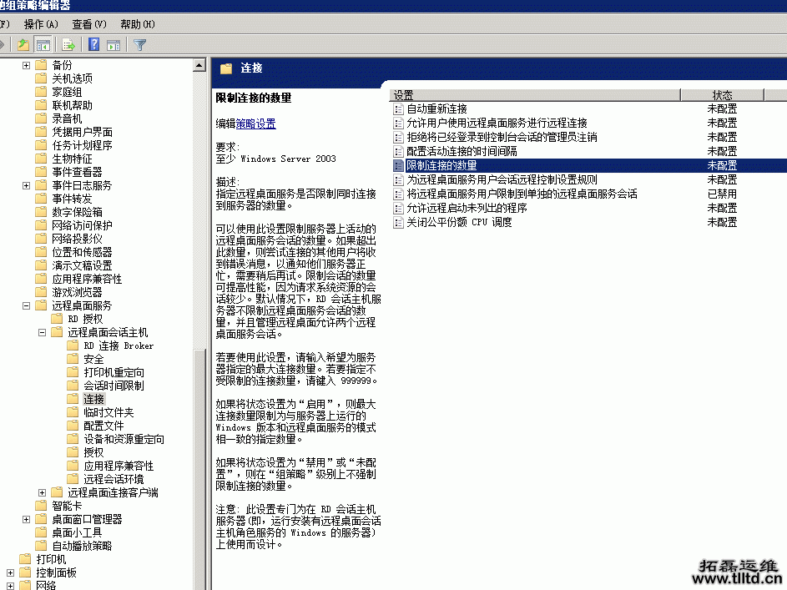Click the export list toolbar icon
This screenshot has width=787, height=590.
pyautogui.click(x=68, y=43)
